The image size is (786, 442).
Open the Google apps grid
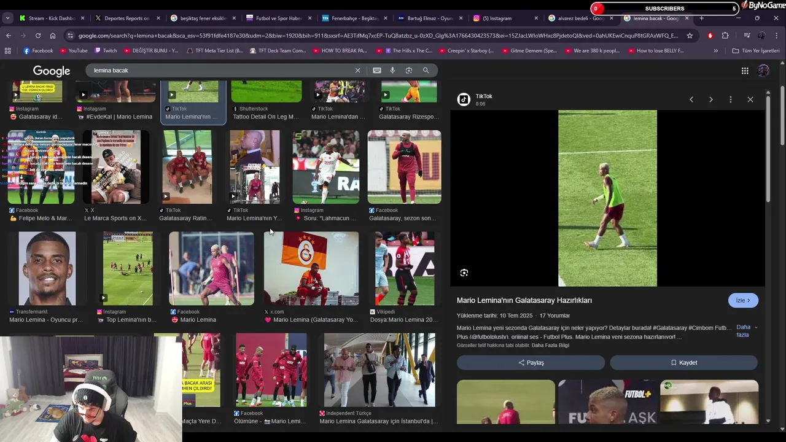coord(745,71)
